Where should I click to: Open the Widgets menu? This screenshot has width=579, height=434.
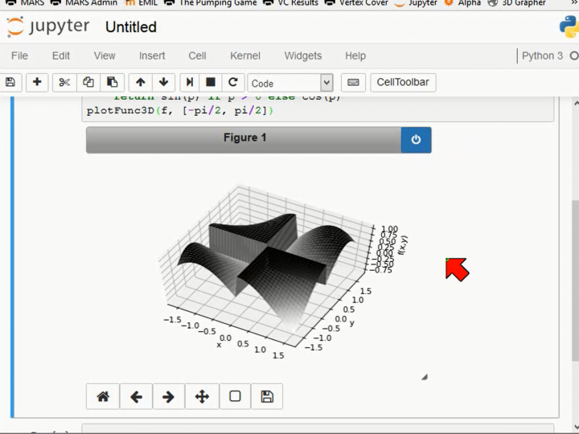[303, 55]
